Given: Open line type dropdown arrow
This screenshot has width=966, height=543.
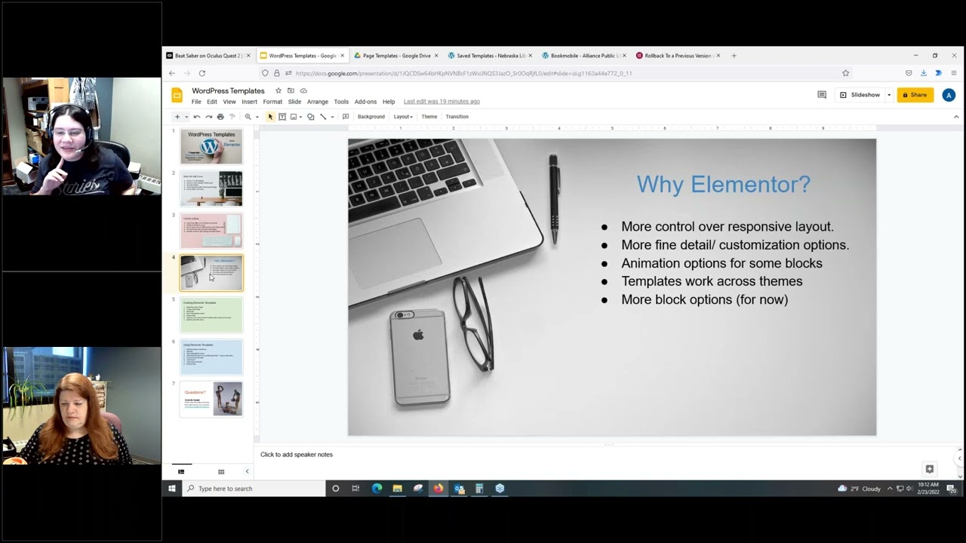Looking at the screenshot, I should tap(332, 117).
